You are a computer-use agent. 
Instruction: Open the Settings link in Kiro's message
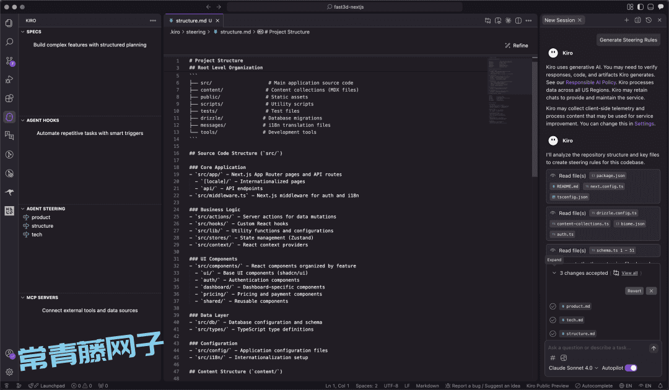pos(644,124)
